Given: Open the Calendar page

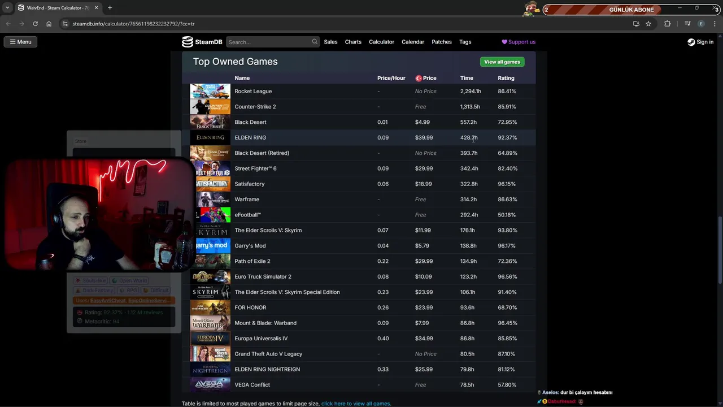Looking at the screenshot, I should point(413,42).
